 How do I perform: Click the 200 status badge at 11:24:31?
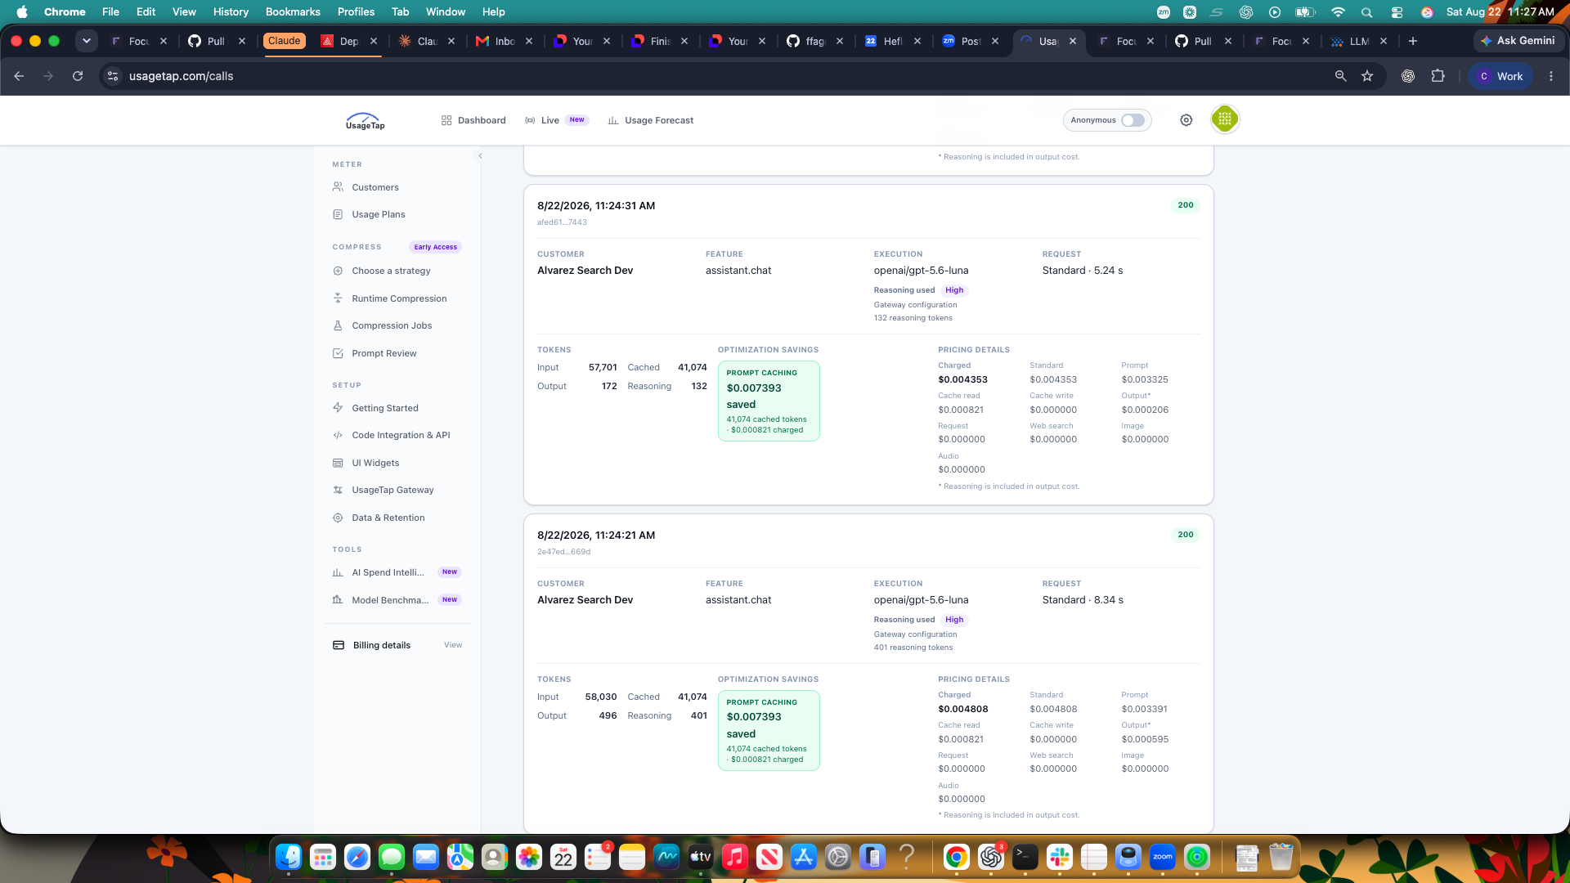pyautogui.click(x=1185, y=205)
